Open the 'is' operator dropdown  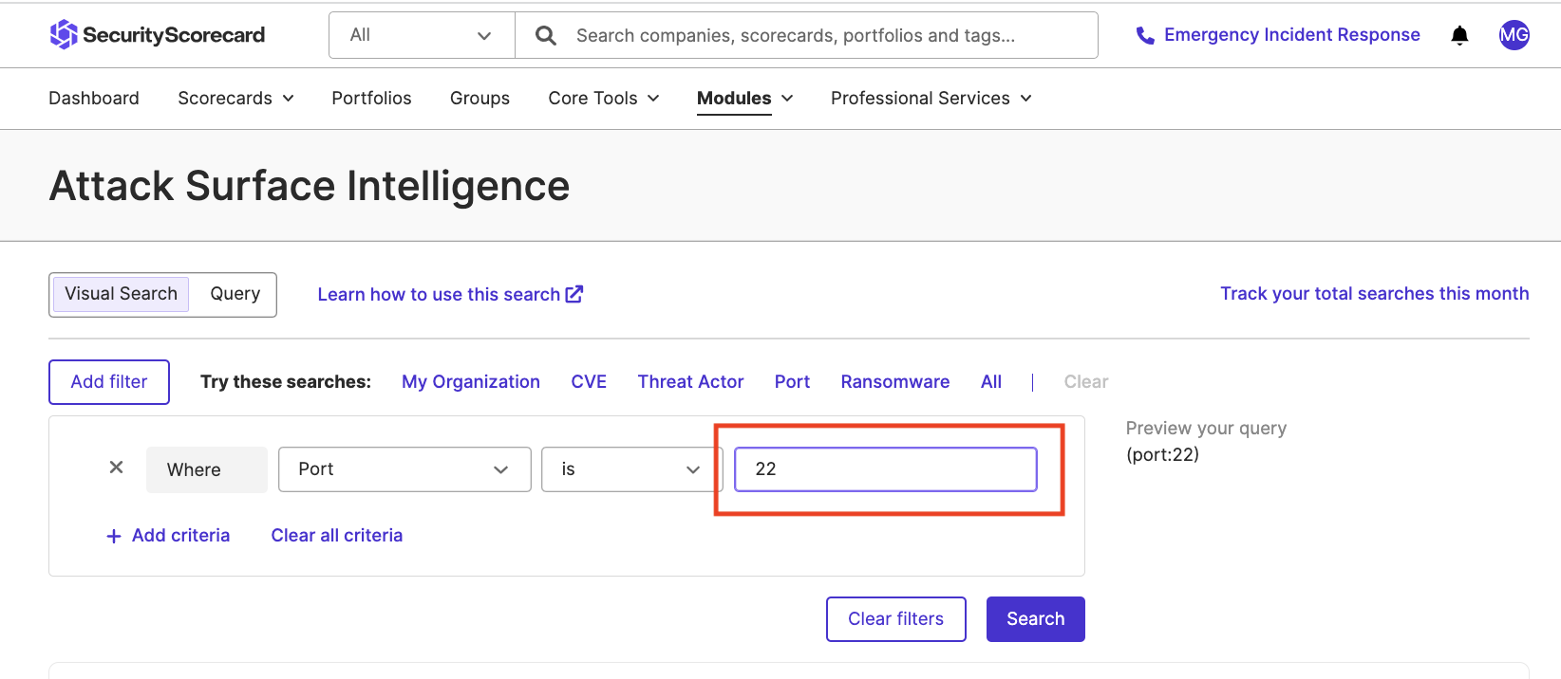[631, 469]
